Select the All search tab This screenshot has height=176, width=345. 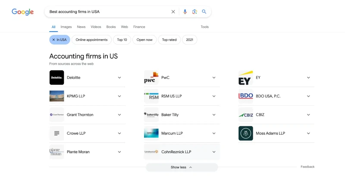(53, 27)
